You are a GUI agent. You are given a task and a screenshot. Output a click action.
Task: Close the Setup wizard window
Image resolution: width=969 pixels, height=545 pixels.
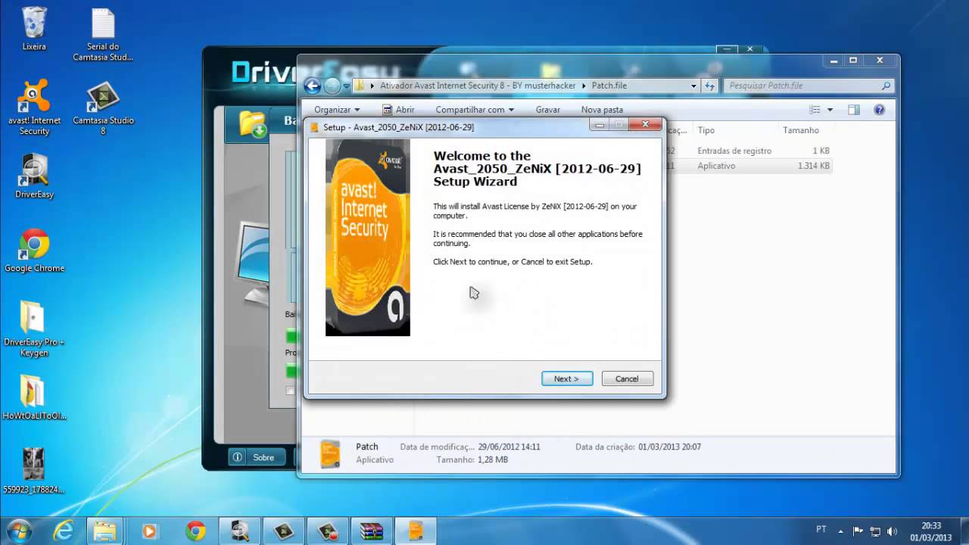(646, 124)
